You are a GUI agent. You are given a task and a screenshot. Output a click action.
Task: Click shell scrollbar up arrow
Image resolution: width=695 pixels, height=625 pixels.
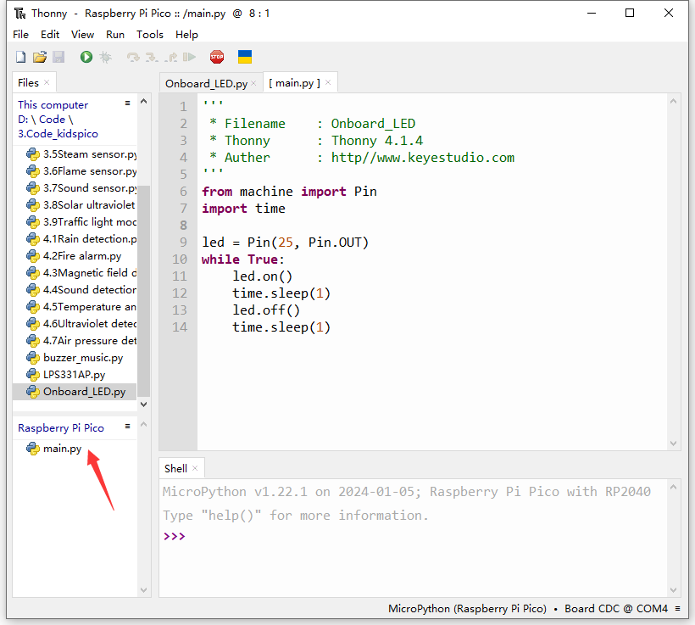[x=673, y=487]
